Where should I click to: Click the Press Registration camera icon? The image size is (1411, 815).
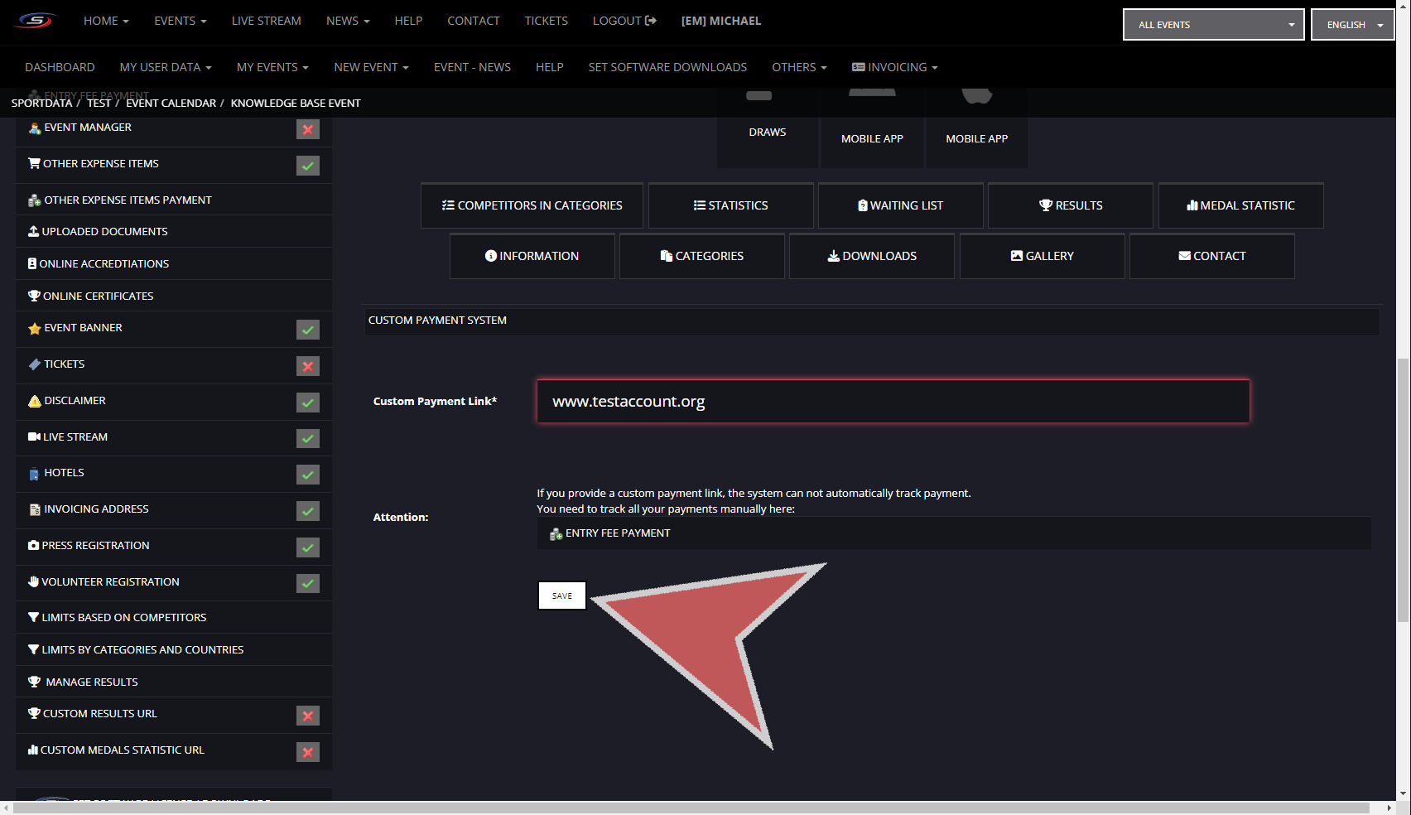[34, 546]
